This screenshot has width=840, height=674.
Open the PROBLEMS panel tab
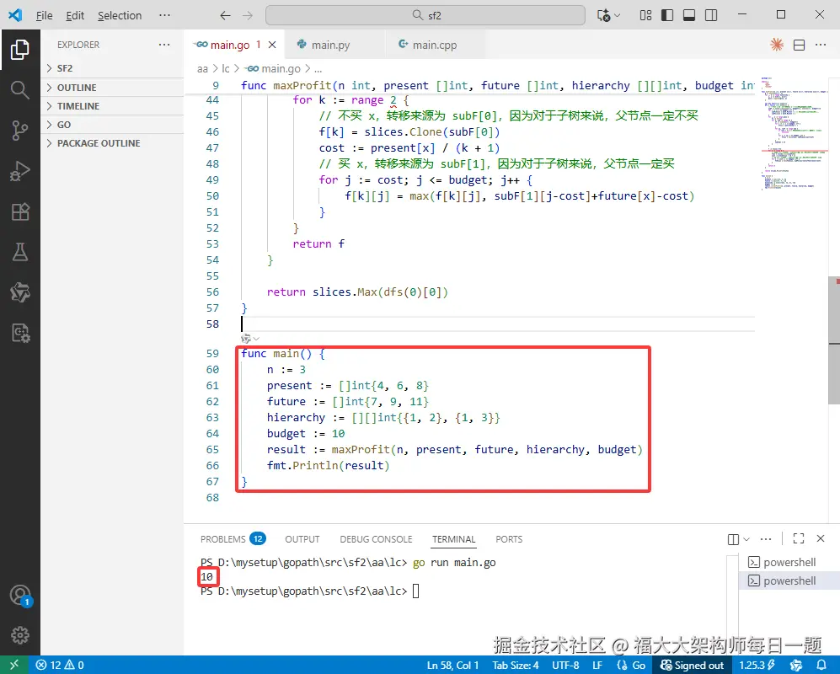(233, 539)
